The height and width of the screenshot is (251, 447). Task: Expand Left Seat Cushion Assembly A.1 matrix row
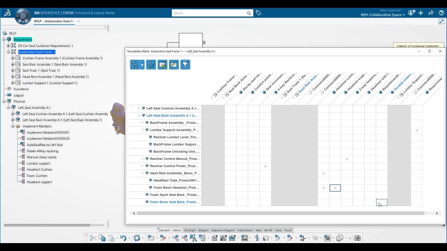click(139, 108)
